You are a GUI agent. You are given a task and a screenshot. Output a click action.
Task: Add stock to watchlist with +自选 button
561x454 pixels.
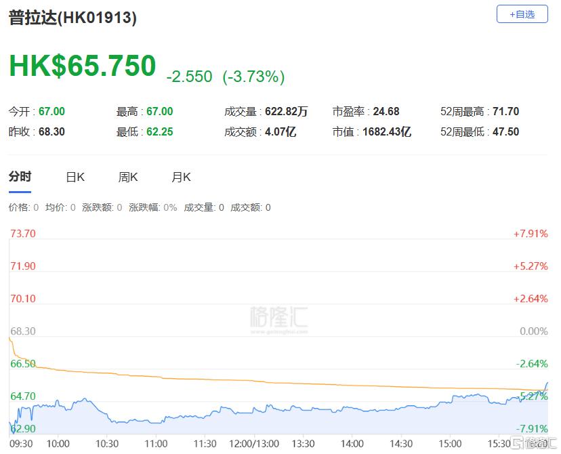coord(522,14)
